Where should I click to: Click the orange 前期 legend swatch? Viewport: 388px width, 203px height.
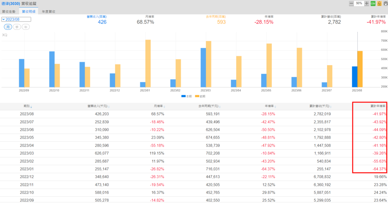point(197,96)
